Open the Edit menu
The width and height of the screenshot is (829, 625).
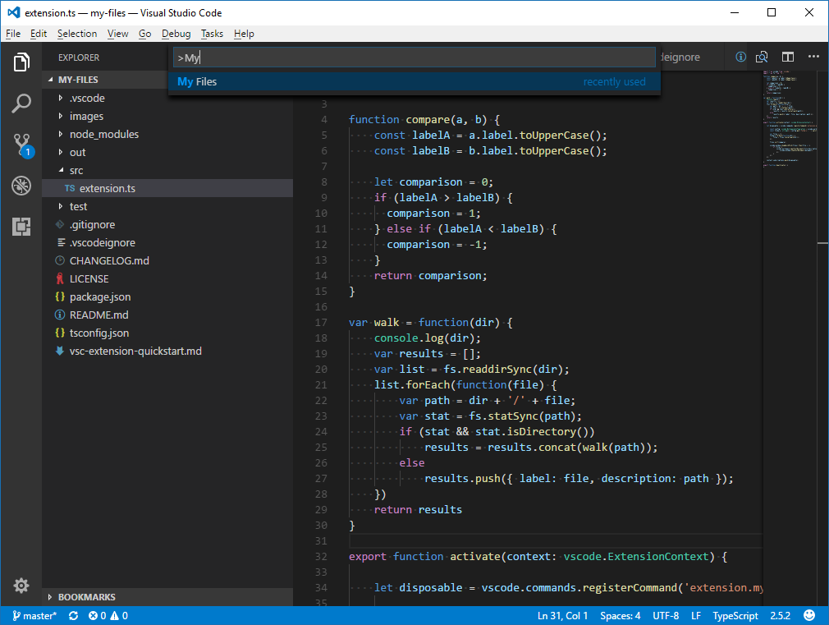(x=38, y=34)
